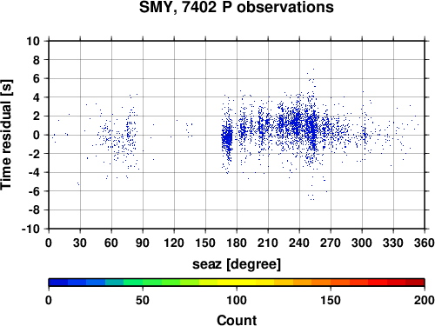
Task: Click the x-axis tick label '270'
Action: 331,243
